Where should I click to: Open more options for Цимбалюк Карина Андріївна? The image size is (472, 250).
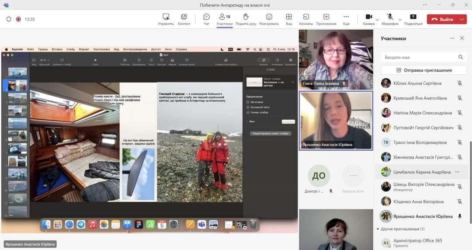click(458, 172)
